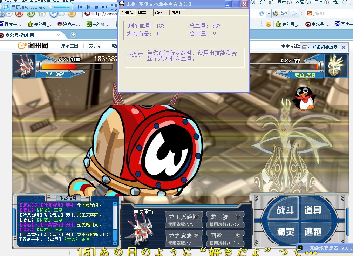Open right-side 赛尔号-... bookmark with red icon
Image resolution: width=353 pixels, height=256 pixels.
pyautogui.click(x=318, y=24)
